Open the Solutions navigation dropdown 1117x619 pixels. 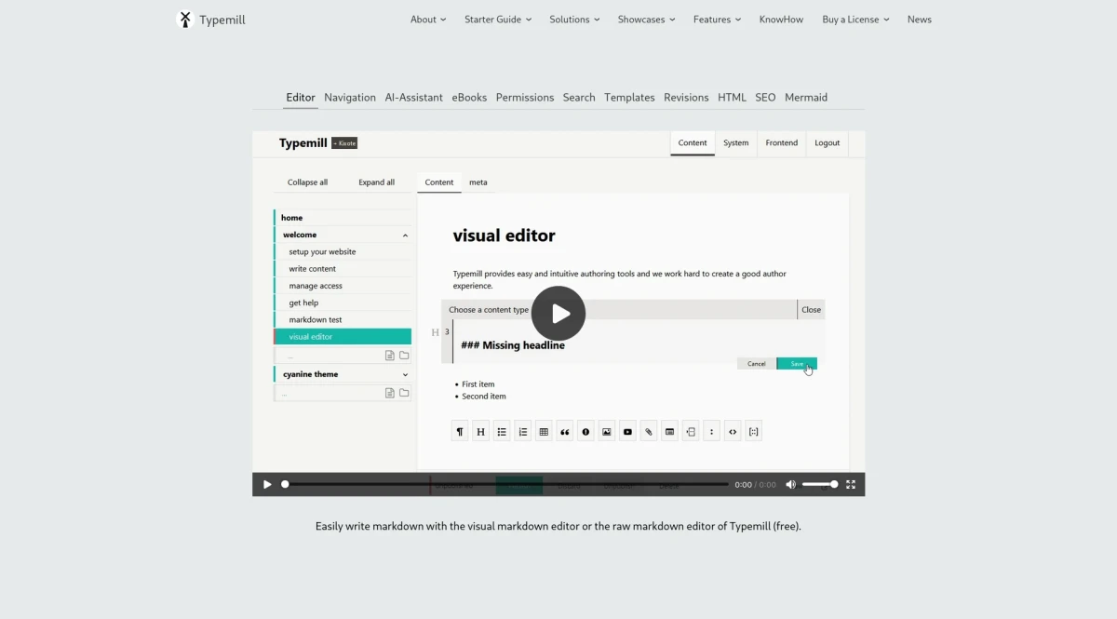click(574, 19)
